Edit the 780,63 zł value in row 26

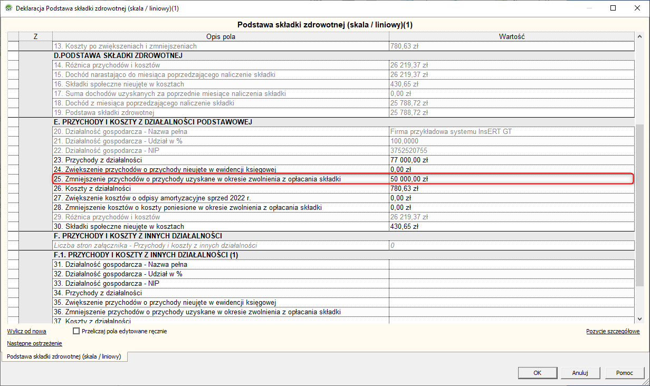tap(511, 188)
